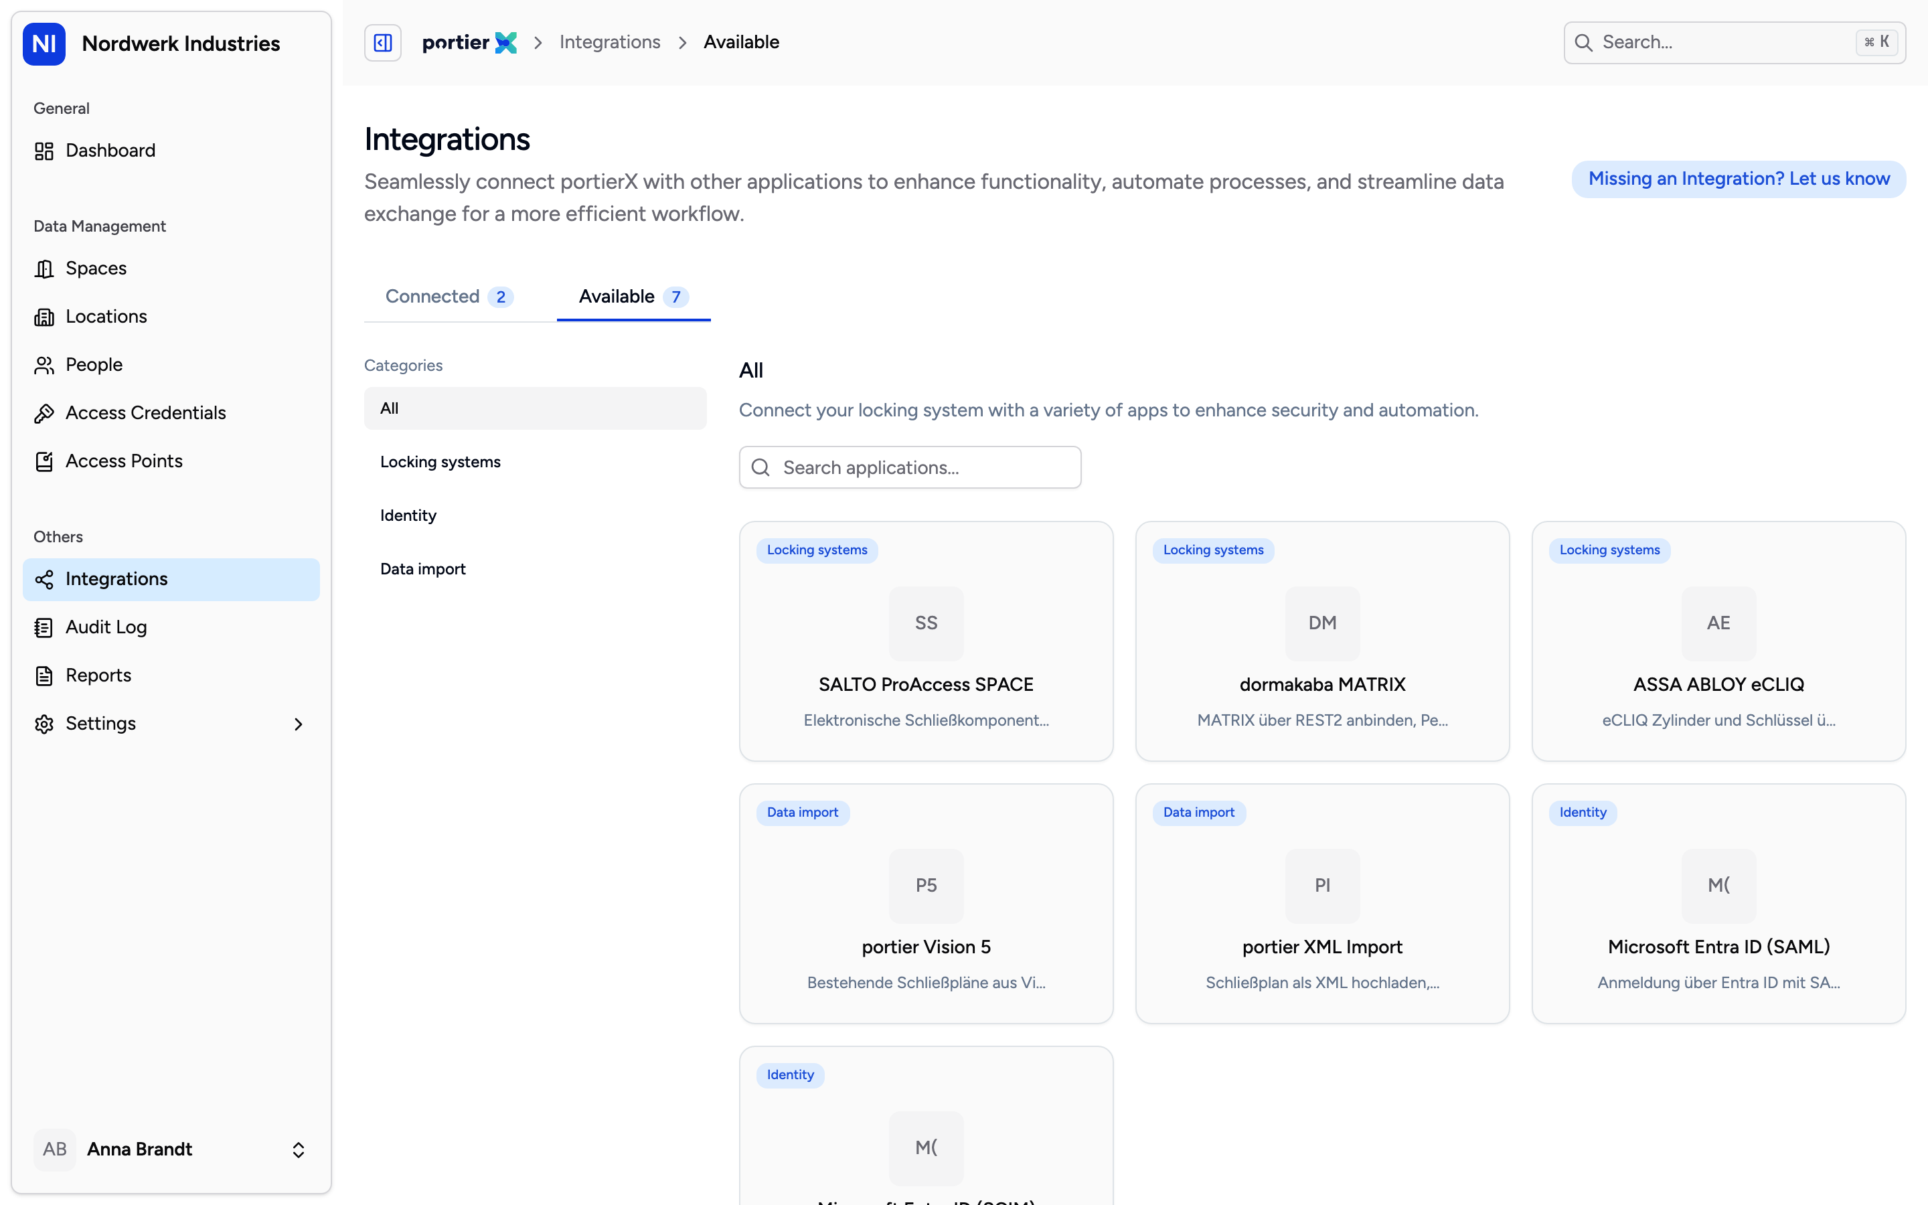Open the People page
The height and width of the screenshot is (1205, 1928).
(171, 365)
